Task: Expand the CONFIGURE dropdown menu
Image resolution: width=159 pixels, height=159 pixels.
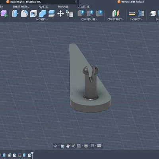Action: (x=89, y=19)
